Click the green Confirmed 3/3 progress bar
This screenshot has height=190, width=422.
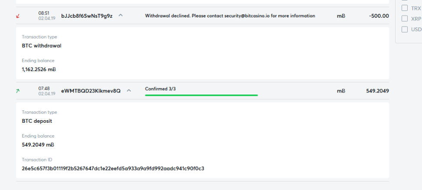[x=201, y=95]
